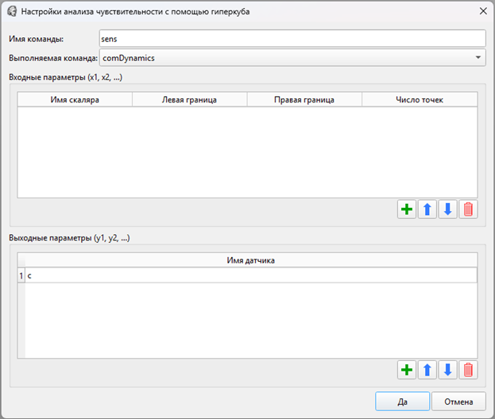Click the 'Число точек' column header

coord(419,100)
